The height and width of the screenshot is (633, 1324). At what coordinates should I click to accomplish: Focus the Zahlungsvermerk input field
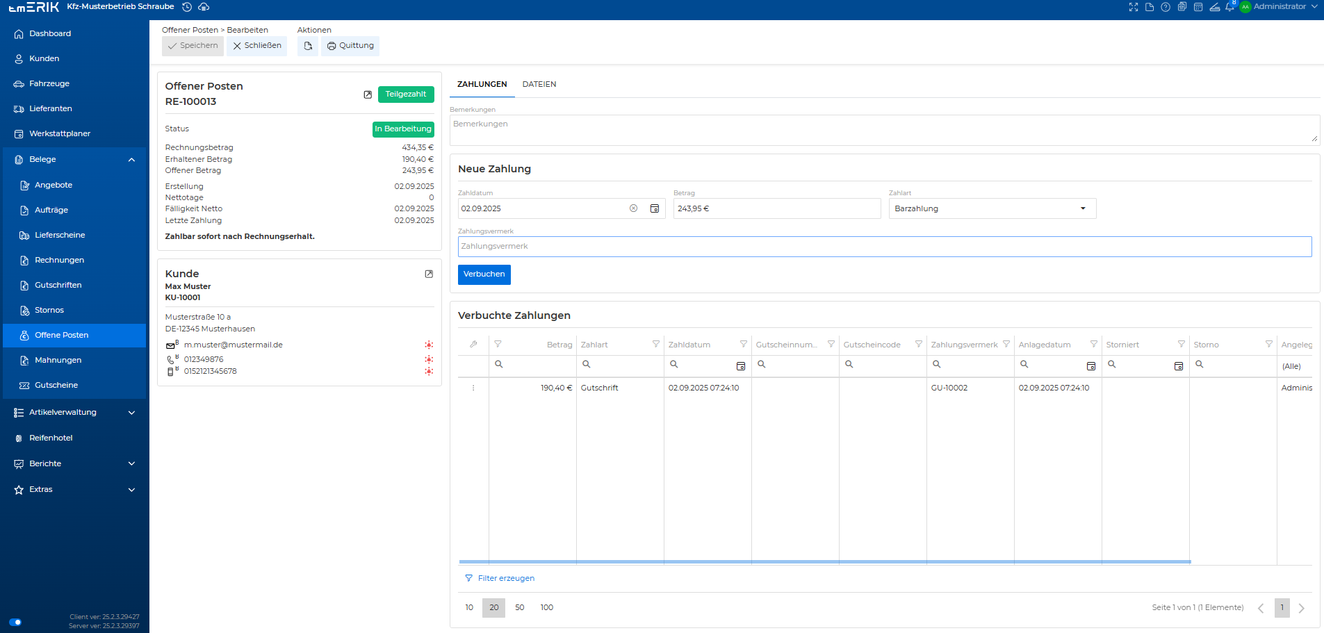(x=885, y=247)
